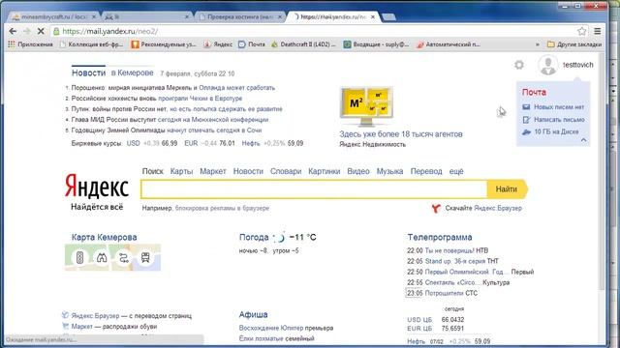Click the traffic light map icon

point(79,258)
